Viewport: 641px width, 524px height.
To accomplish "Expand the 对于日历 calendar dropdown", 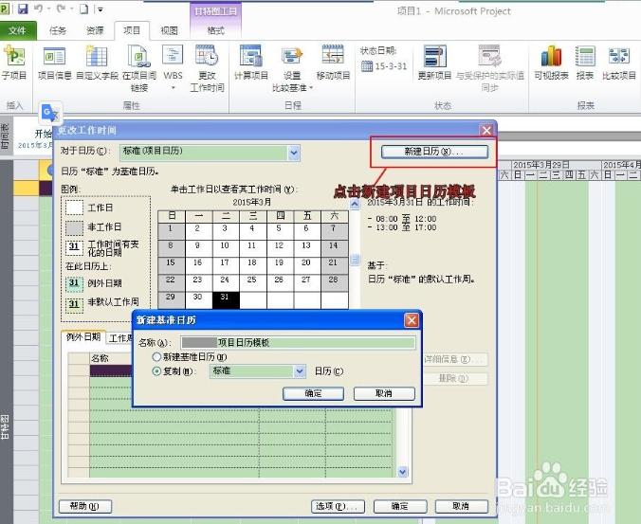I will (294, 152).
